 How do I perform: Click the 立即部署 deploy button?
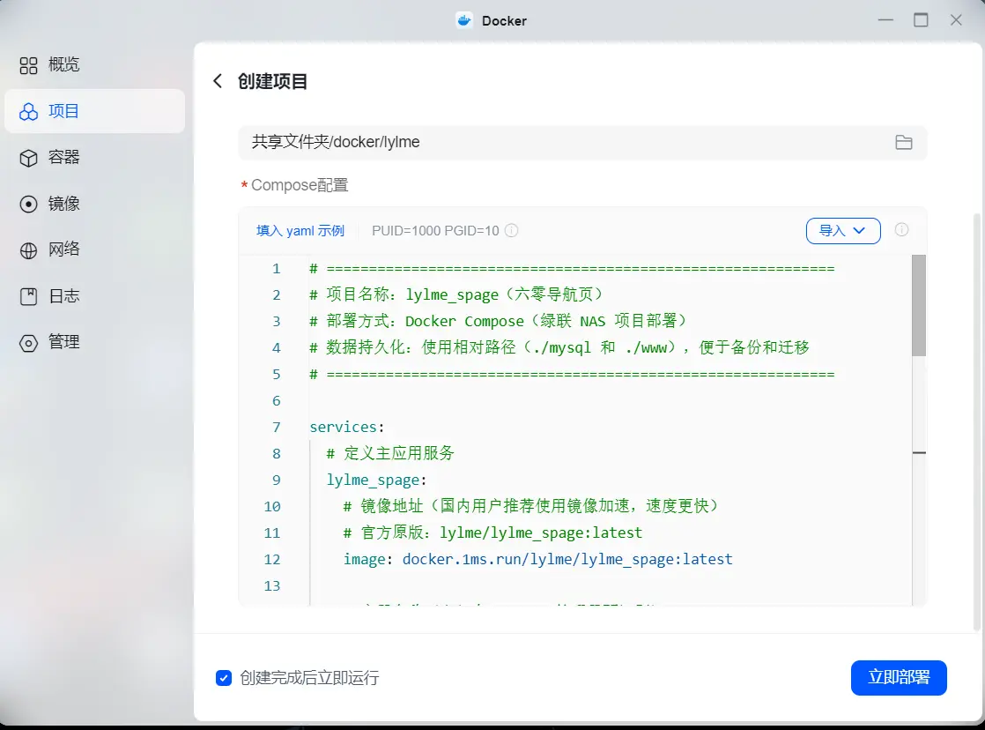[899, 678]
